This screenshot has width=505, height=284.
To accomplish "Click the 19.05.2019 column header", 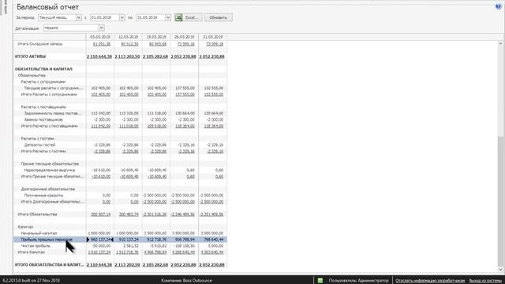I will tap(156, 37).
